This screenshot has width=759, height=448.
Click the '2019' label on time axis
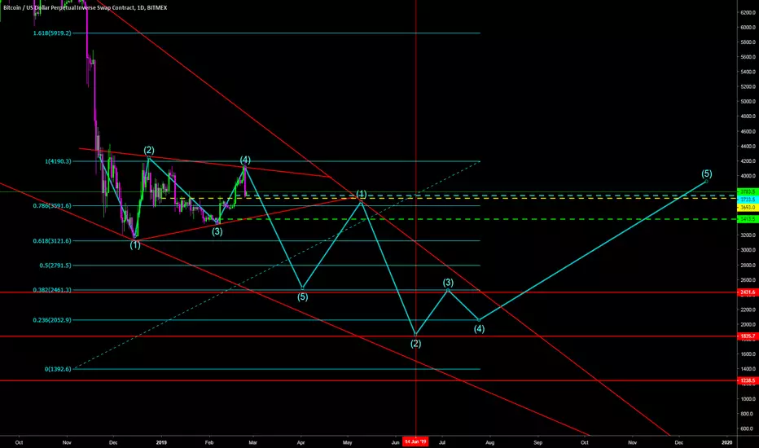(162, 442)
